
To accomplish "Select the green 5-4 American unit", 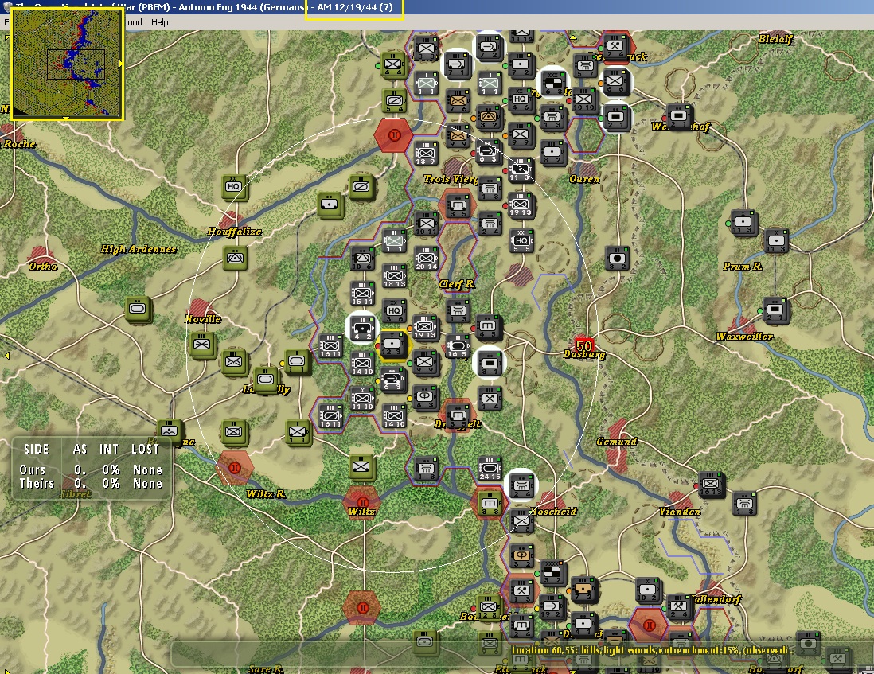I will click(395, 101).
